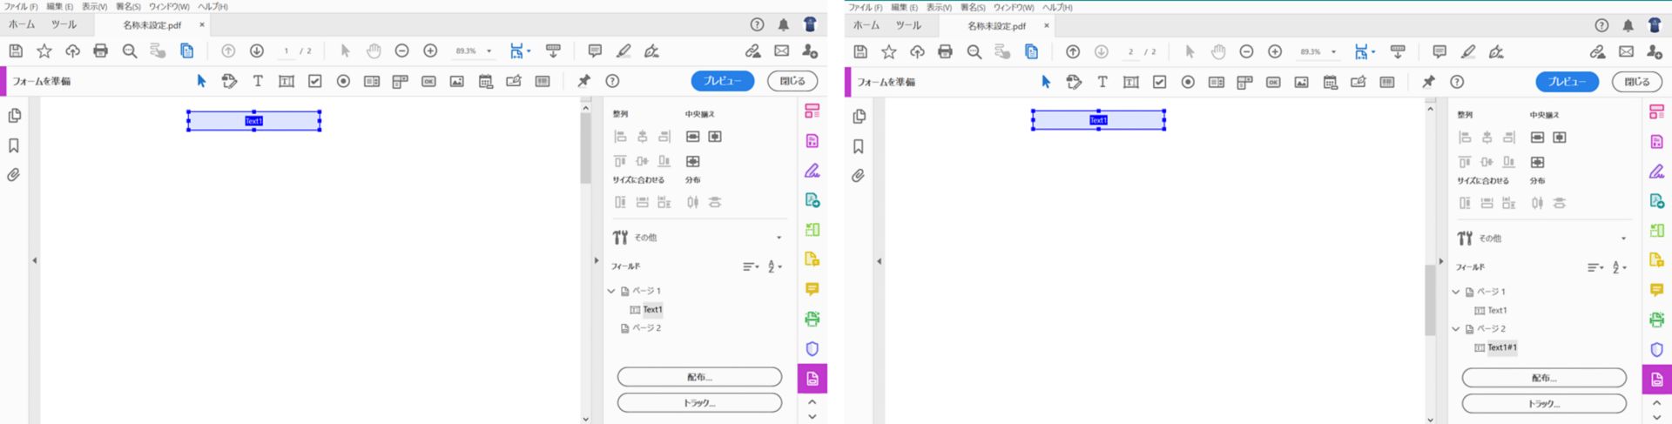Add a text field tool, left window
The width and height of the screenshot is (1672, 424).
click(x=287, y=81)
